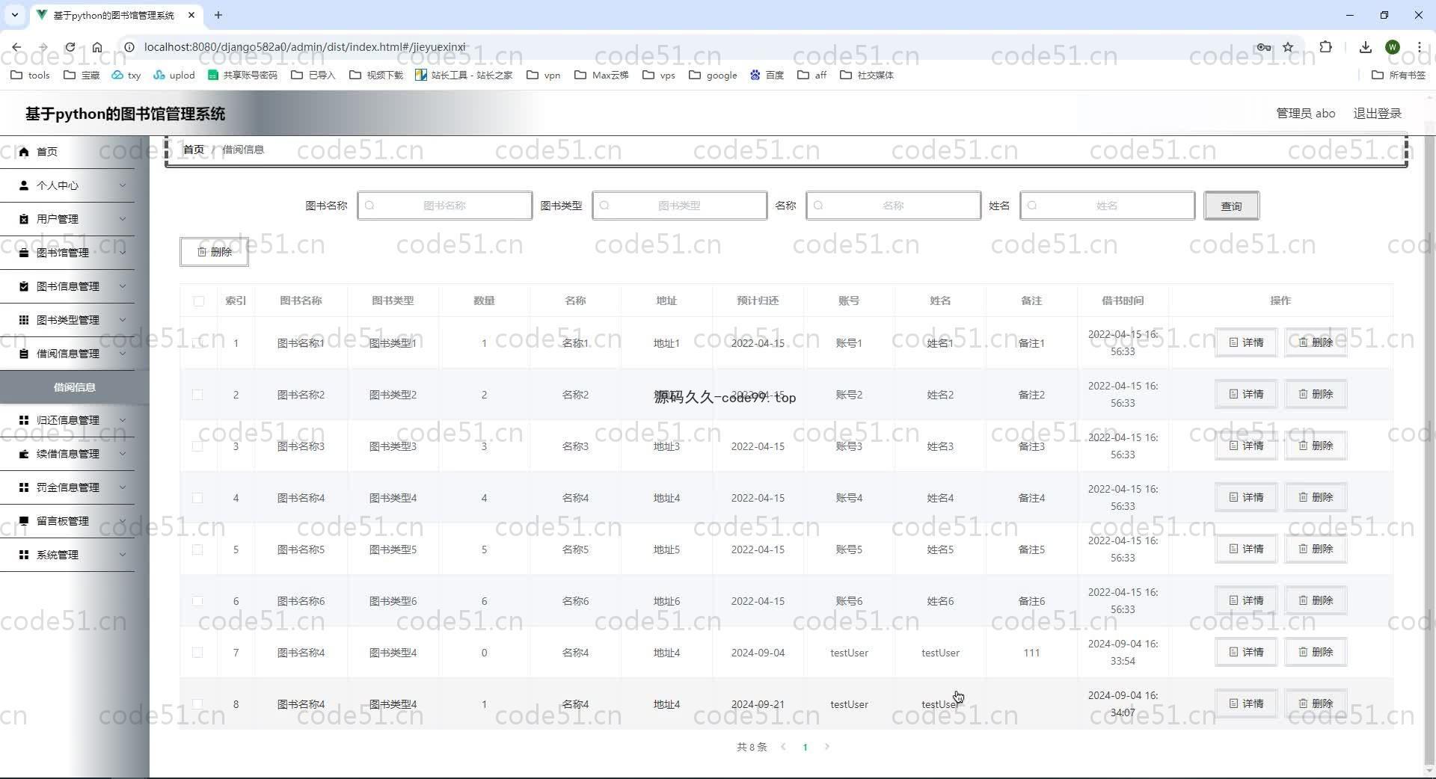This screenshot has width=1436, height=779.
Task: Expand the 图书类型管理 menu chevron
Action: (x=123, y=320)
